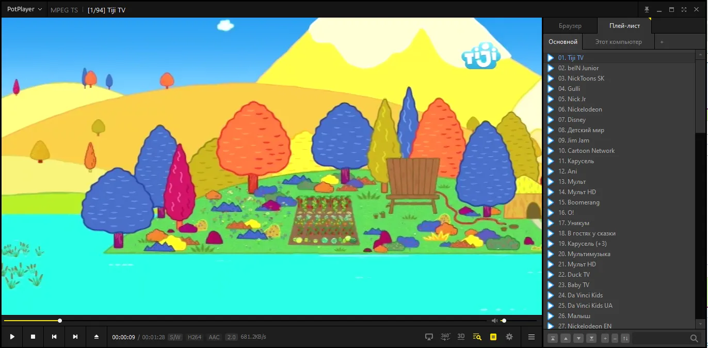Select 03. NickToons SK in playlist
Viewport: 708px width, 348px height.
pyautogui.click(x=621, y=78)
